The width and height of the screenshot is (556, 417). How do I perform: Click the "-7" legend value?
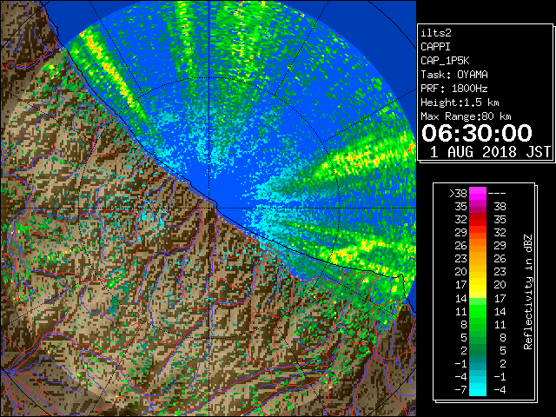(x=460, y=390)
